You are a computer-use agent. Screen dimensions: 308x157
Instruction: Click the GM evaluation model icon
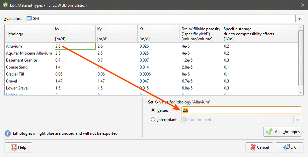[29, 19]
